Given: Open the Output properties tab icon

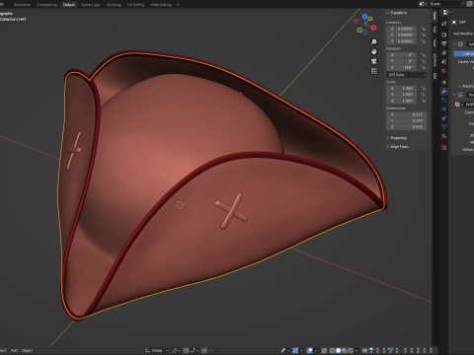Looking at the screenshot, I should coord(444,43).
